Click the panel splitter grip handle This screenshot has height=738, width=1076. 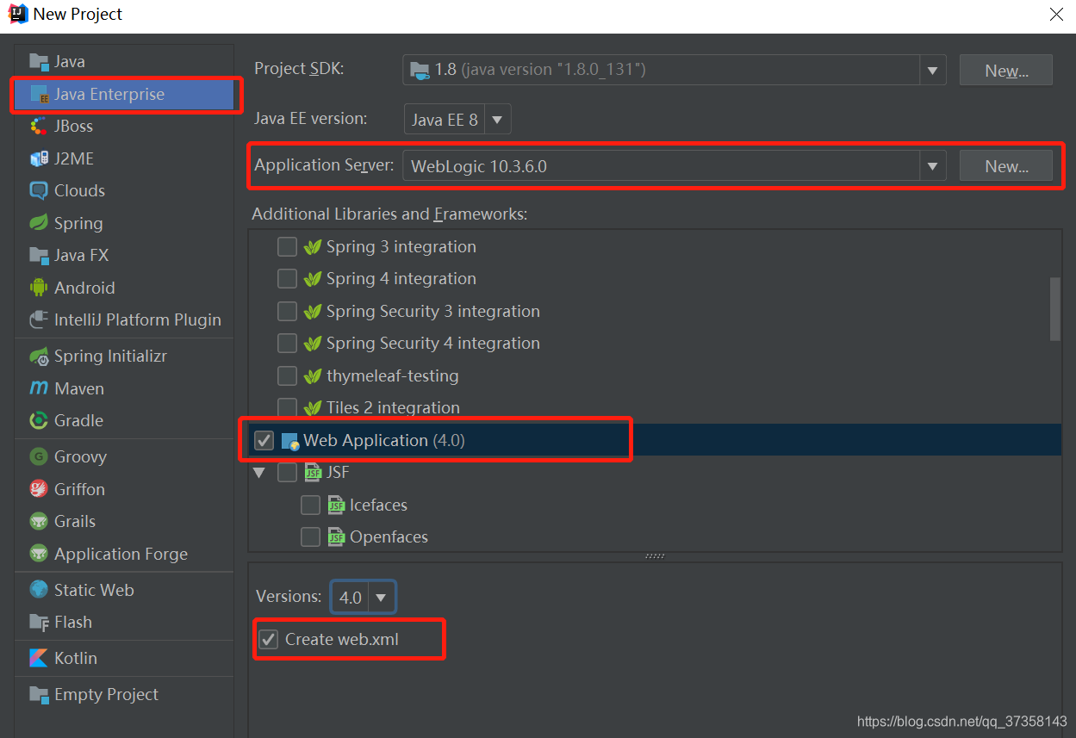coord(655,556)
